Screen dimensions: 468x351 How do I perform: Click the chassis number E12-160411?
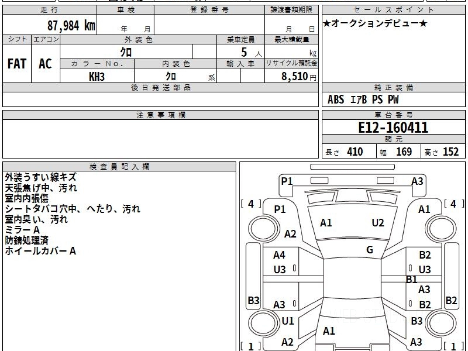coord(393,128)
